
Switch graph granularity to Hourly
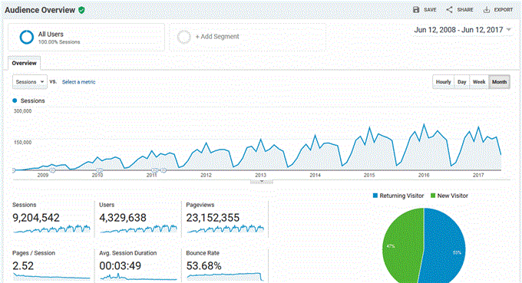point(443,82)
